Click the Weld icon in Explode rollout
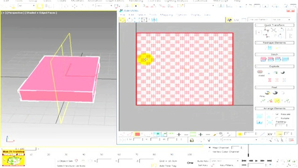 (260, 72)
